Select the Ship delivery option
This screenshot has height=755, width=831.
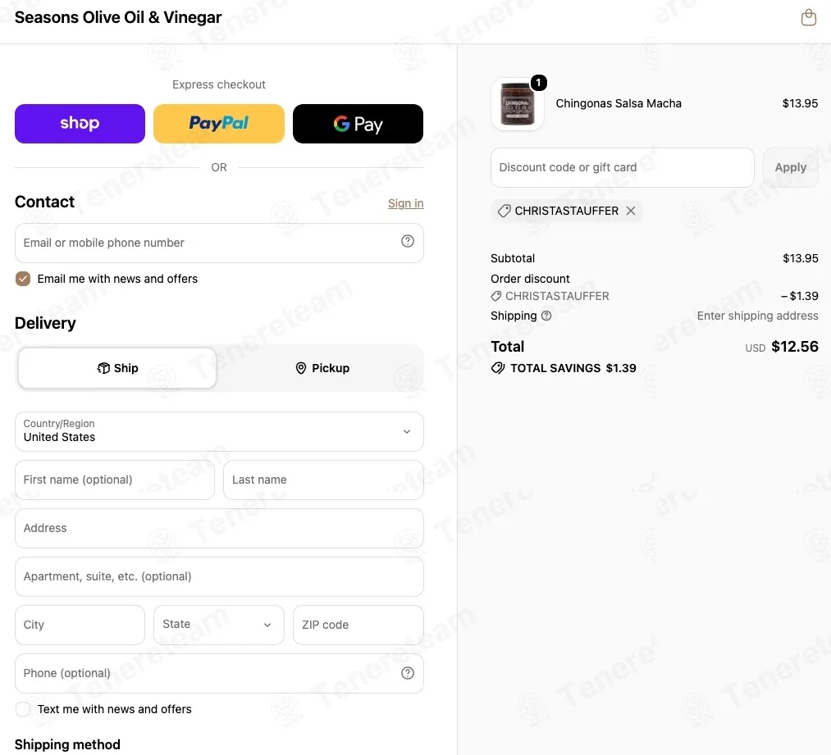[117, 368]
